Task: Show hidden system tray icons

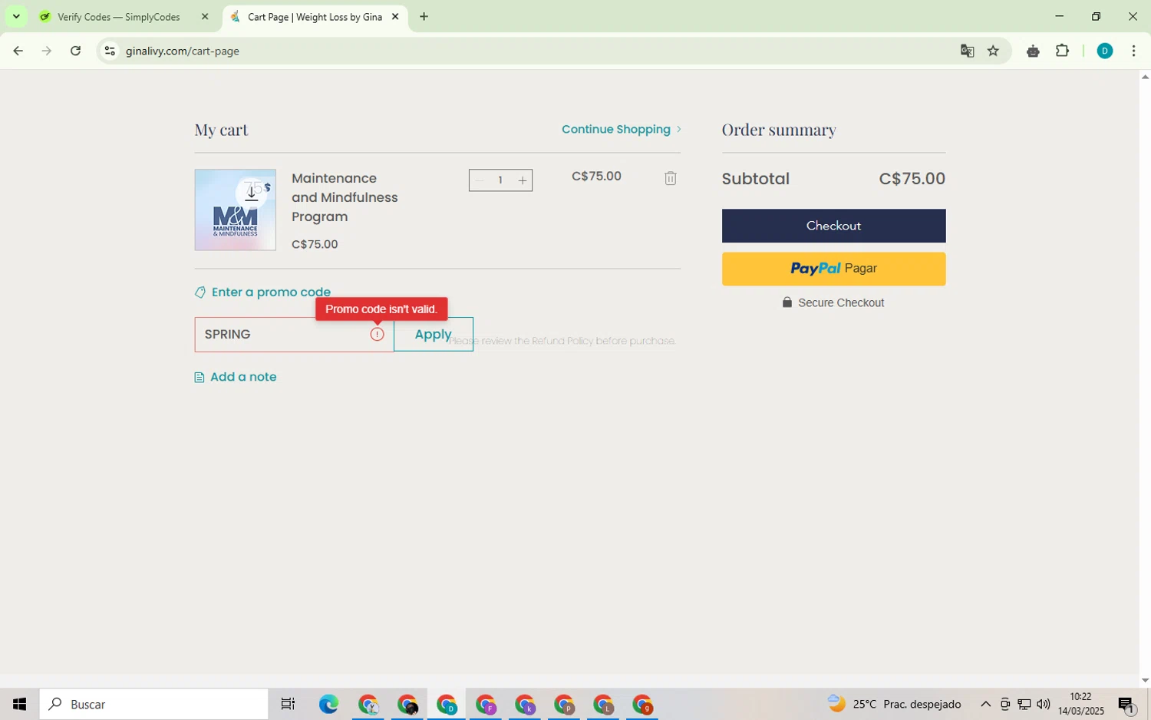Action: (x=985, y=704)
